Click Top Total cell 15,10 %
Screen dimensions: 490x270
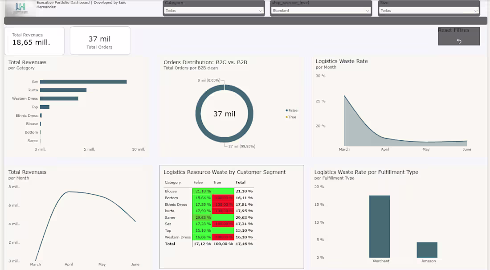coord(244,231)
